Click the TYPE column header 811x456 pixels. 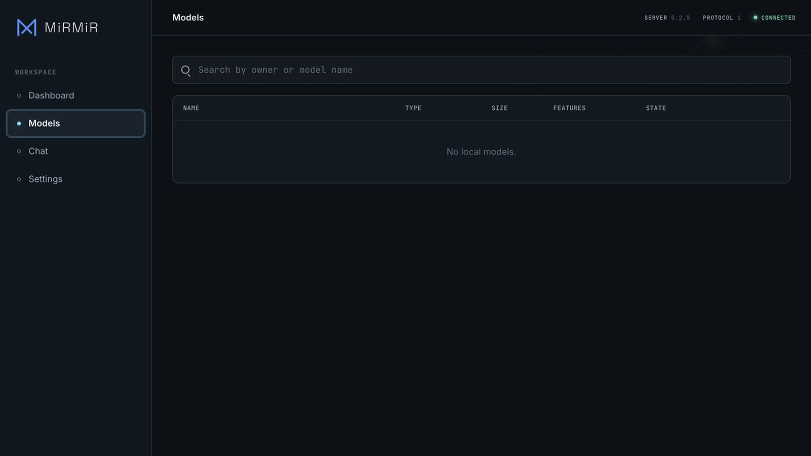pos(413,108)
